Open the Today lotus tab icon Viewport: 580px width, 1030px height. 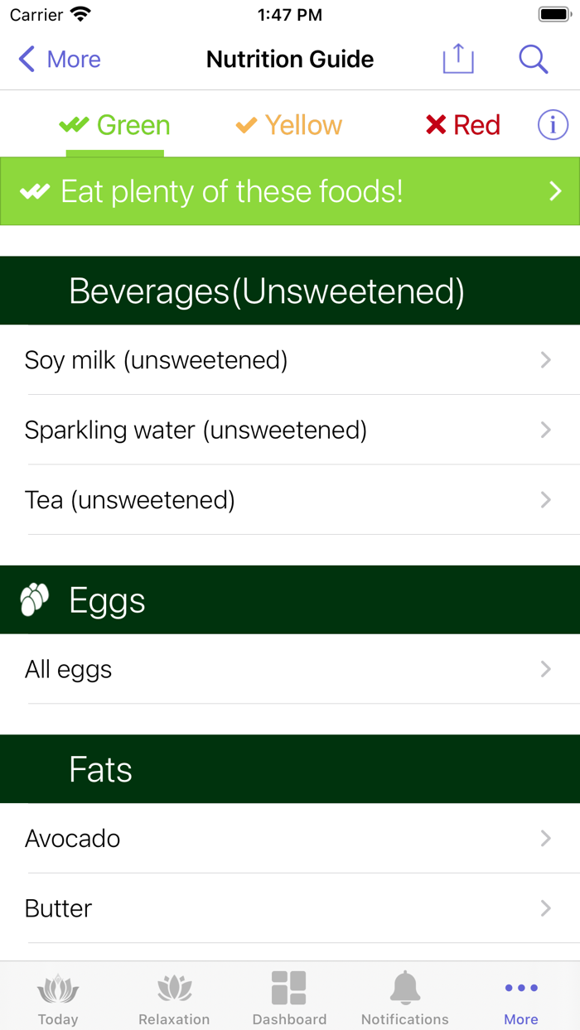point(58,989)
